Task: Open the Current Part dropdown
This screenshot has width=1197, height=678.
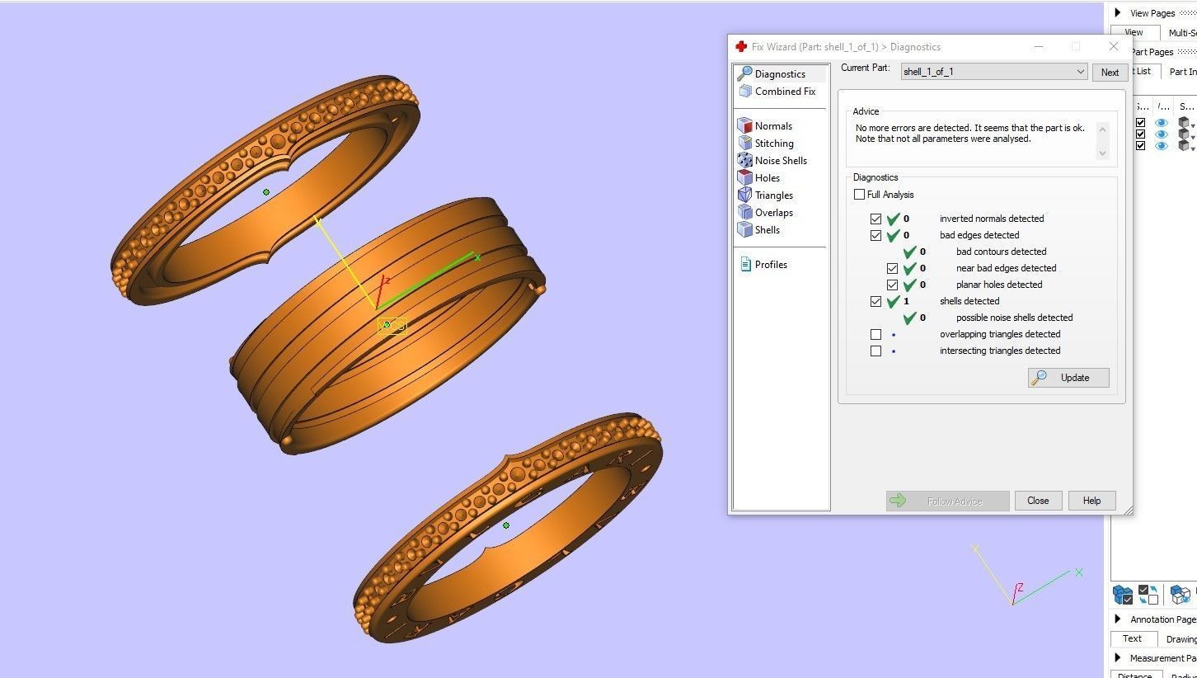Action: pos(994,72)
